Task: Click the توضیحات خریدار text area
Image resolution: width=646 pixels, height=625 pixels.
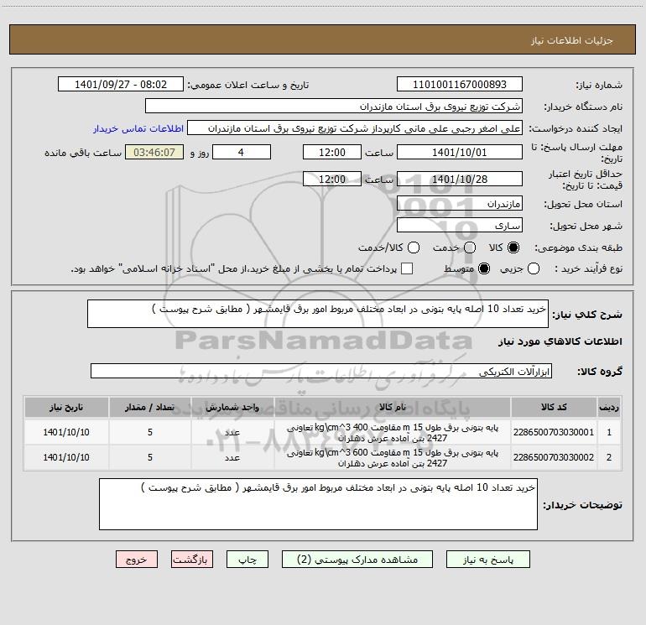Action: click(318, 504)
